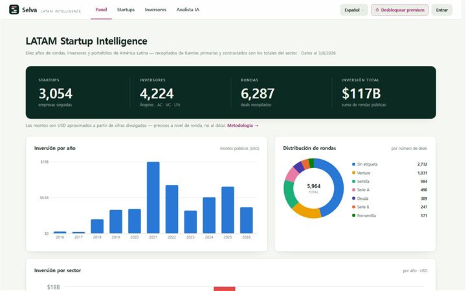Image resolution: width=466 pixels, height=291 pixels.
Task: Click the Venture orange legend swatch
Action: [x=353, y=173]
